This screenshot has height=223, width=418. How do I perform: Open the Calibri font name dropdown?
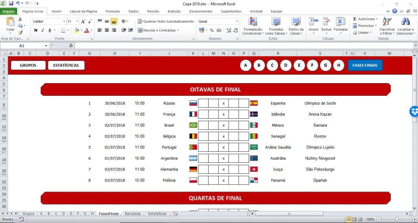[x=64, y=21]
